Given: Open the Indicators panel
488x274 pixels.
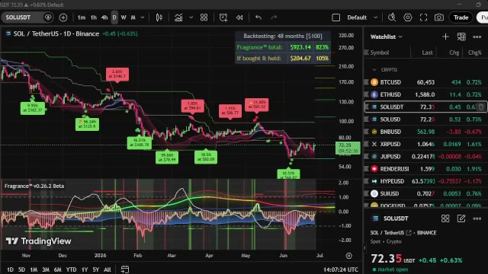Looking at the screenshot, I should click(178, 18).
